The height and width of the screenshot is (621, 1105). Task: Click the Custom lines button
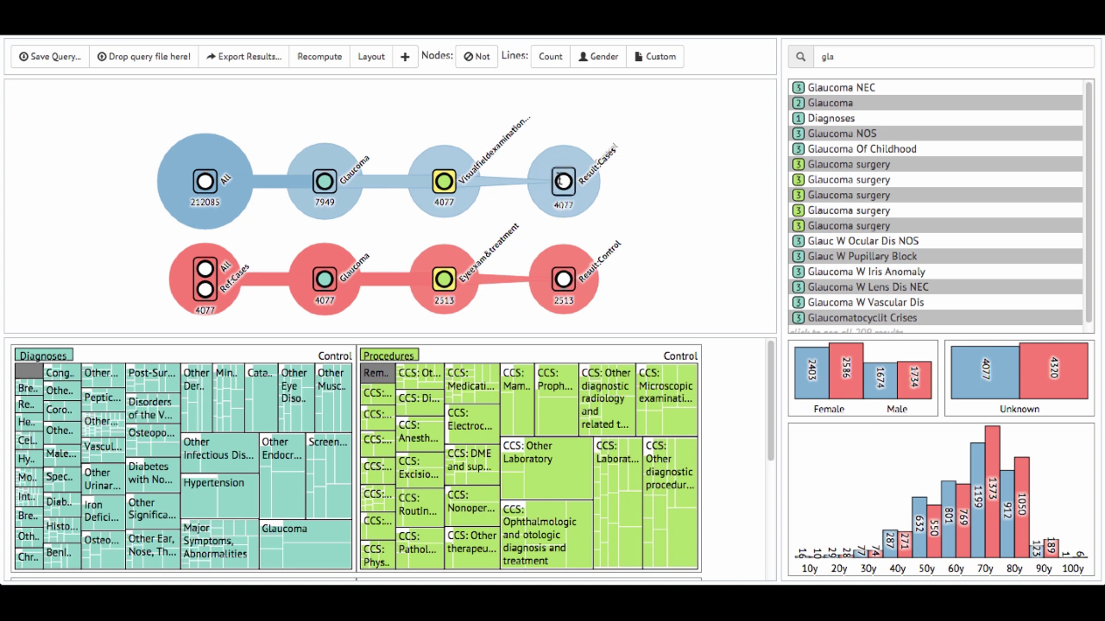pyautogui.click(x=655, y=57)
